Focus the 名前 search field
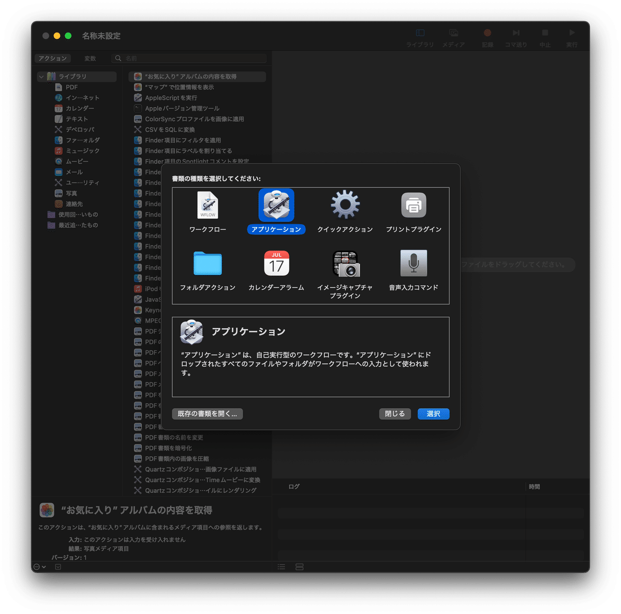This screenshot has width=621, height=614. point(189,59)
